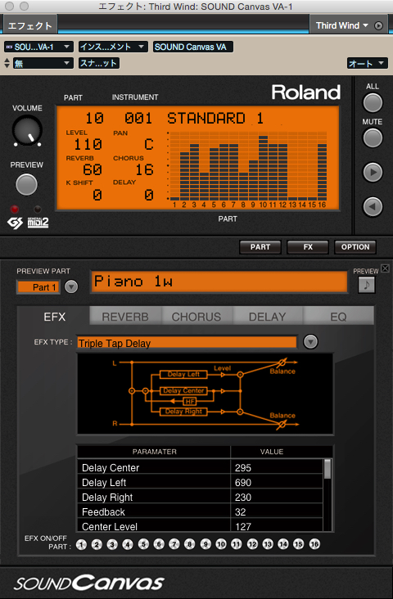Click the CHORUS value 16 on display
Screen dimensions: 393x599
coord(144,169)
